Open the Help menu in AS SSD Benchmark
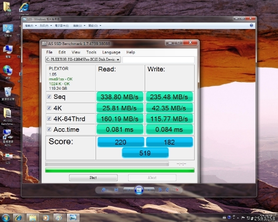This screenshot has height=222, width=278. 131,52
